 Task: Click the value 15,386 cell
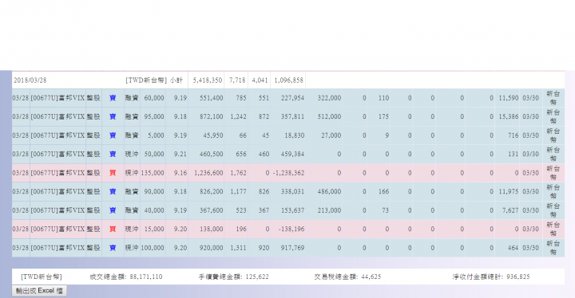pyautogui.click(x=508, y=117)
